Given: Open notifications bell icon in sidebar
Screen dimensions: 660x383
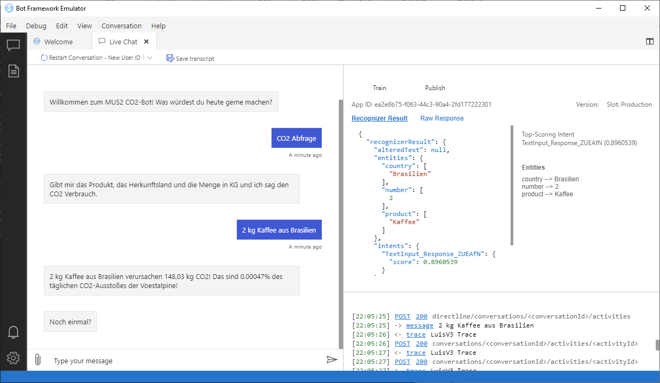Looking at the screenshot, I should click(x=13, y=332).
